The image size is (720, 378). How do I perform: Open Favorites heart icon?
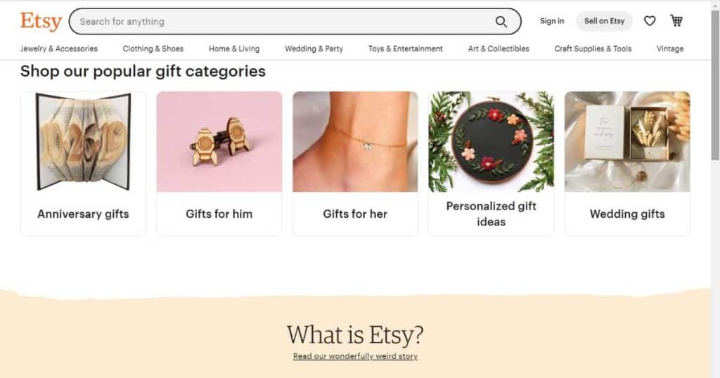click(x=649, y=20)
